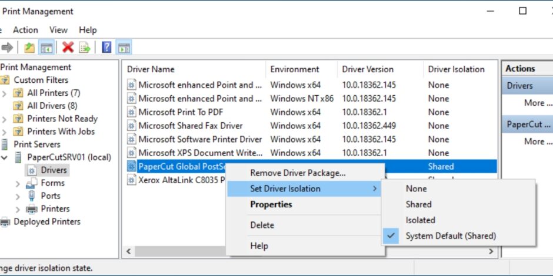
Task: Choose Isolated driver isolation option
Action: coord(420,220)
